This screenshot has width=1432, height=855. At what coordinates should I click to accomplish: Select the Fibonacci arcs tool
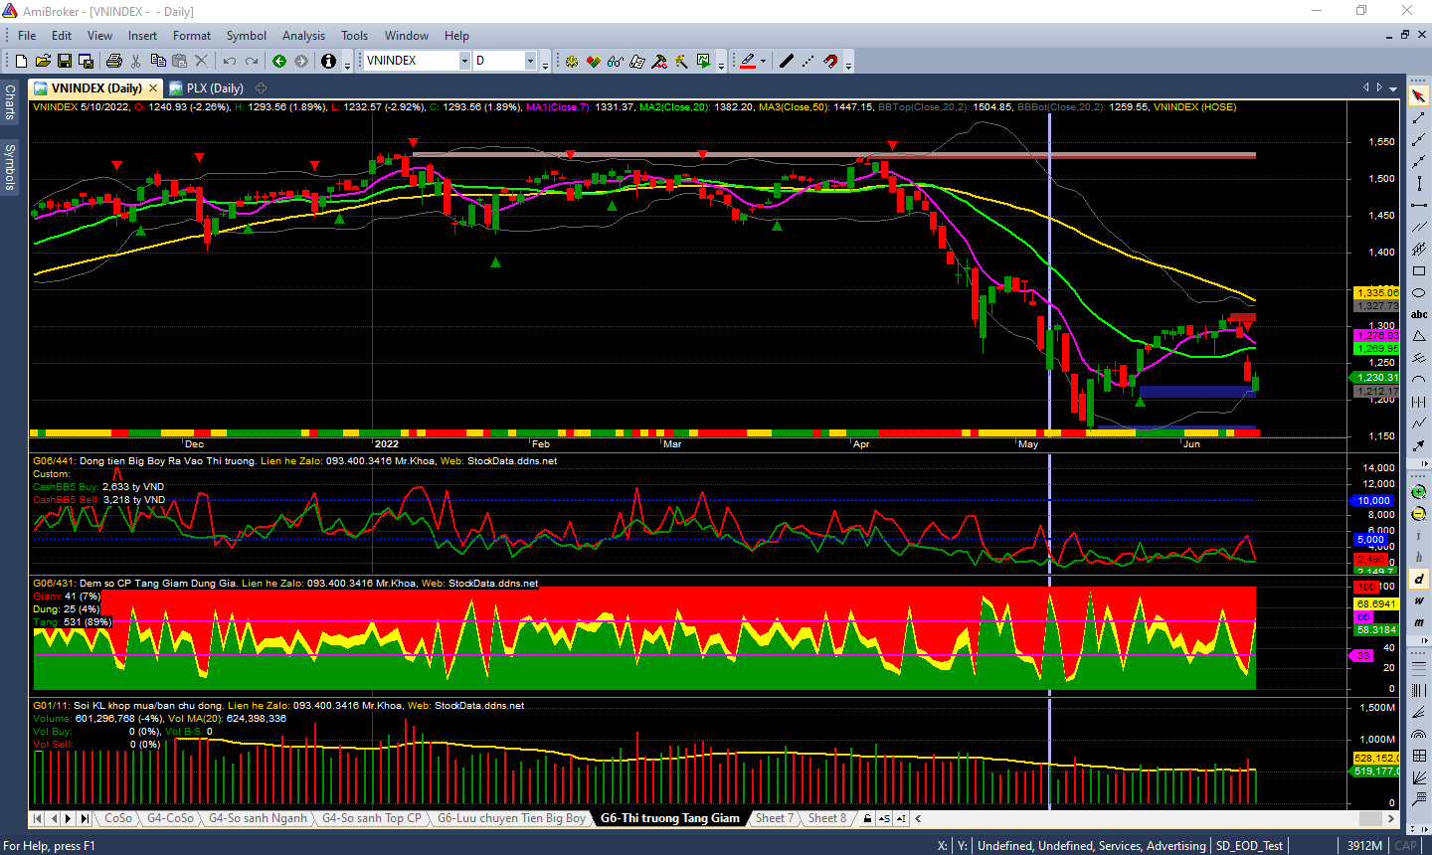coord(1419,735)
